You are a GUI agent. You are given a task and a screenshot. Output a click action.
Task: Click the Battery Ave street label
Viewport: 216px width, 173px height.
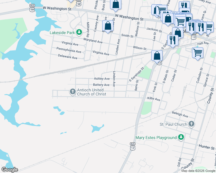click(101, 85)
